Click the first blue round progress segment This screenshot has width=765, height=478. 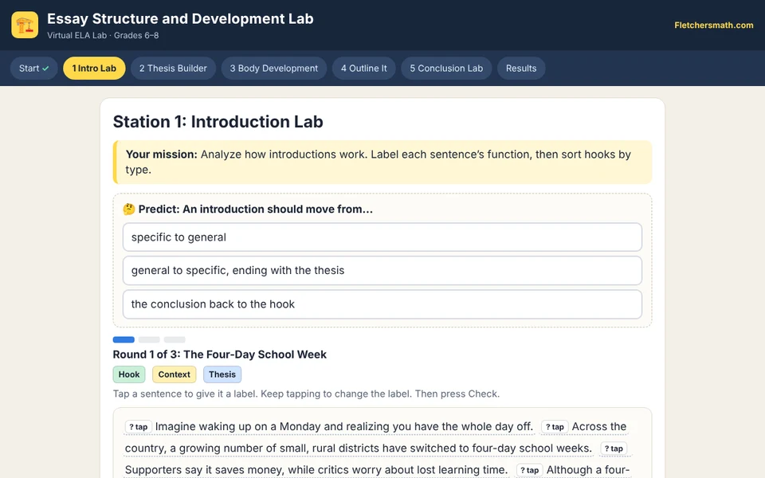pos(124,339)
